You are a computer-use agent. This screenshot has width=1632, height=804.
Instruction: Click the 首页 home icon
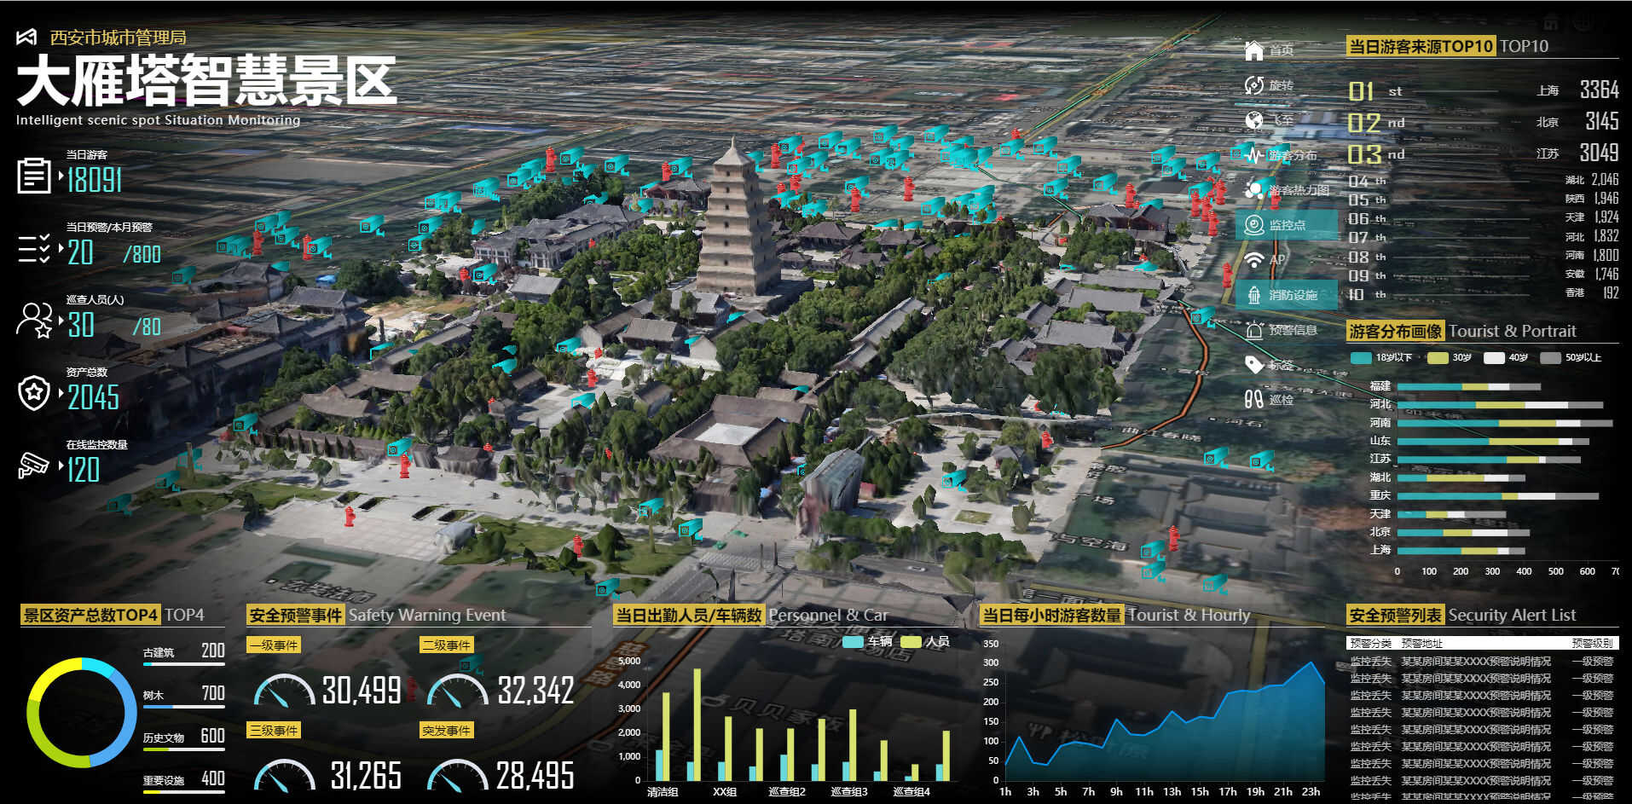1253,50
